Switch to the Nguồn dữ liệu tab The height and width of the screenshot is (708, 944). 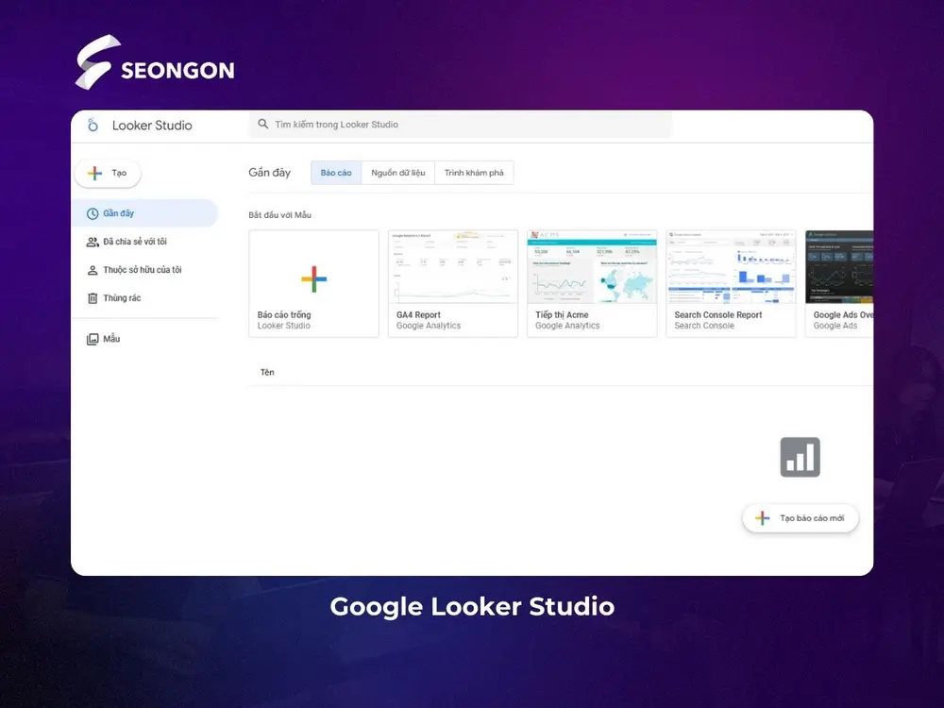pos(398,173)
